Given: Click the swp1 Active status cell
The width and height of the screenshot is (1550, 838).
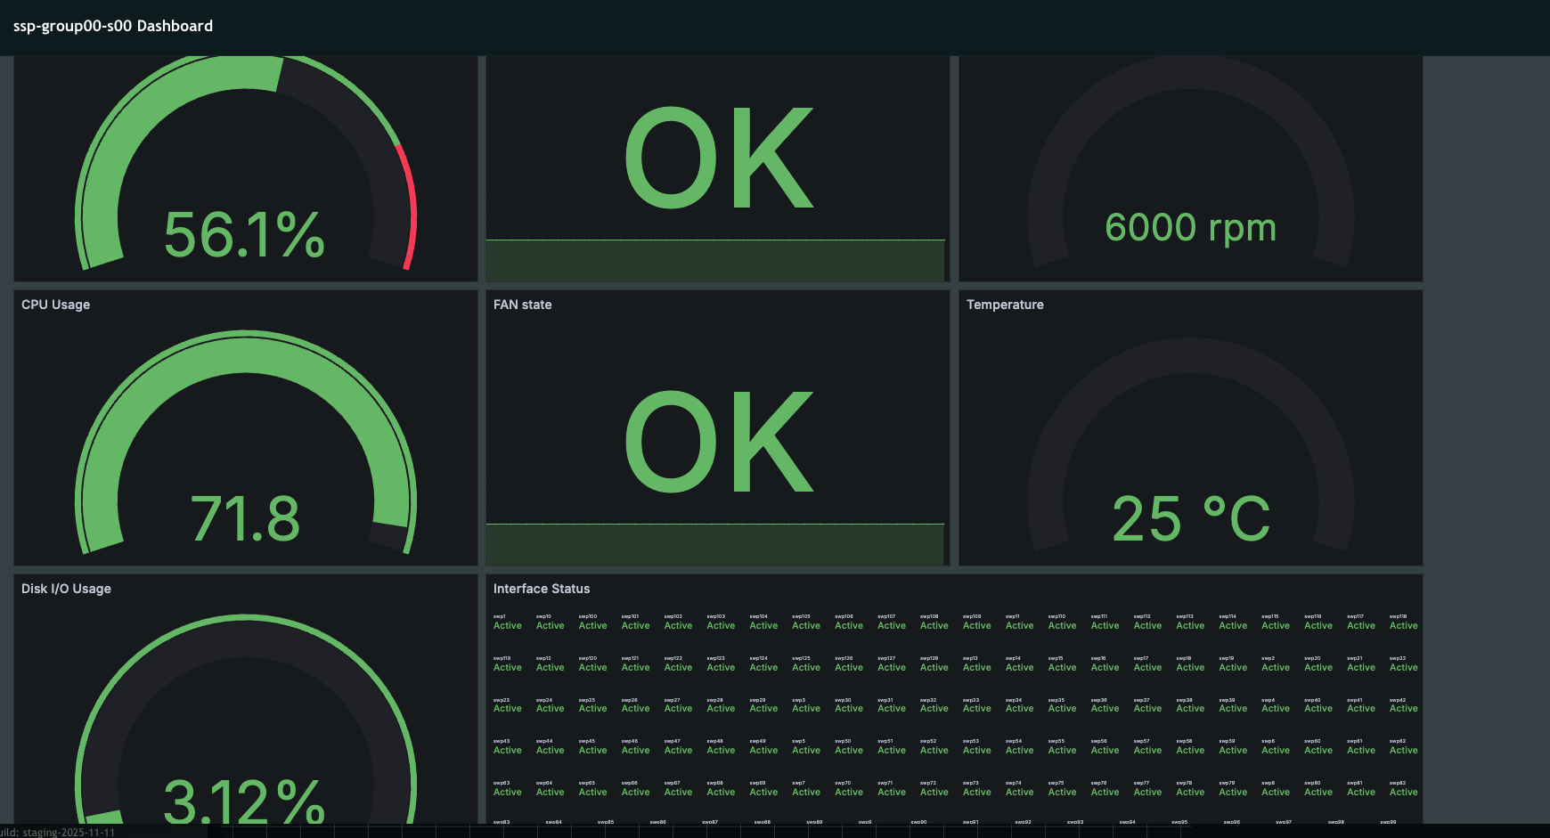Looking at the screenshot, I should coord(507,625).
